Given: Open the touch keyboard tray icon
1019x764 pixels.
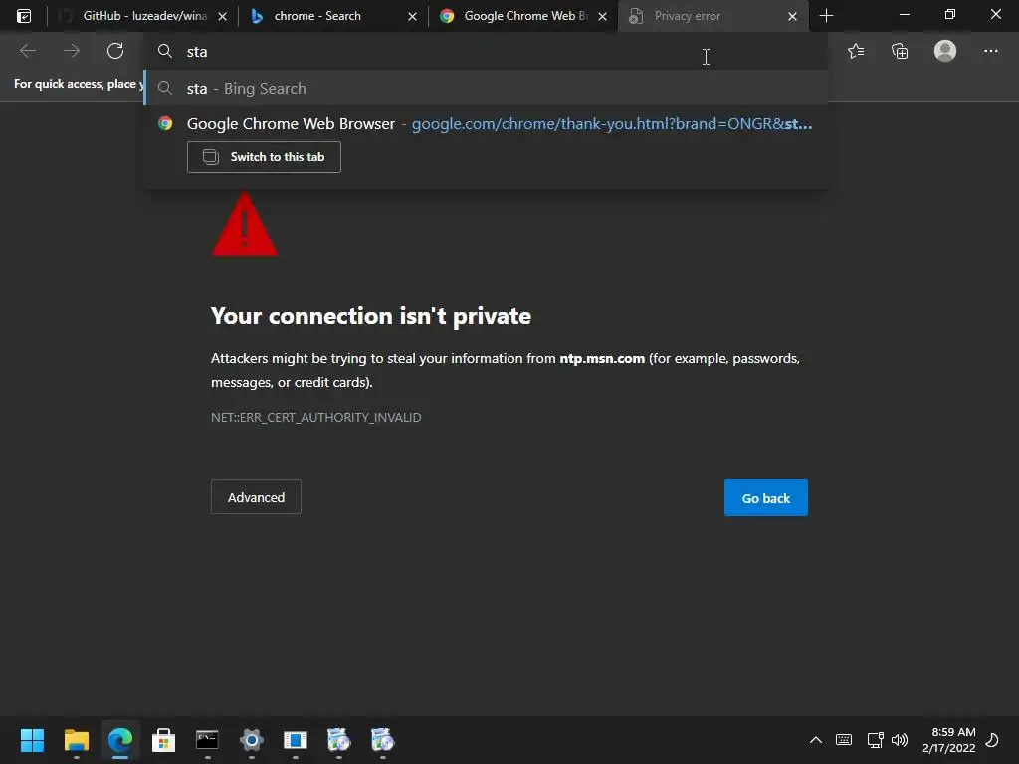Looking at the screenshot, I should coord(844,740).
